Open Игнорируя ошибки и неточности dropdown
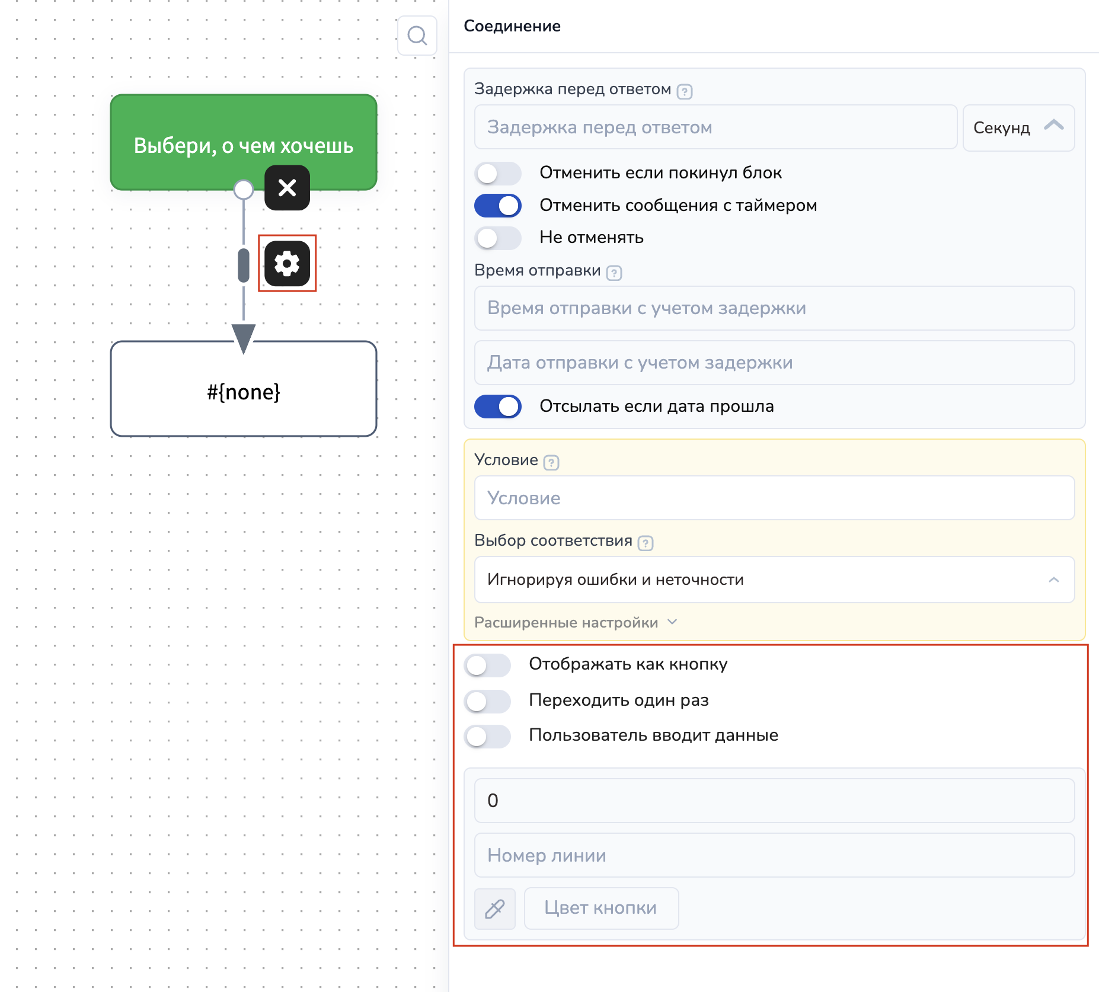The image size is (1099, 992). pyautogui.click(x=774, y=580)
